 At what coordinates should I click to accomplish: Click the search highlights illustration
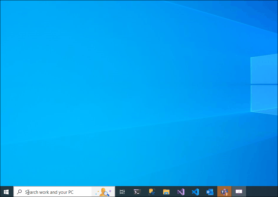point(103,192)
